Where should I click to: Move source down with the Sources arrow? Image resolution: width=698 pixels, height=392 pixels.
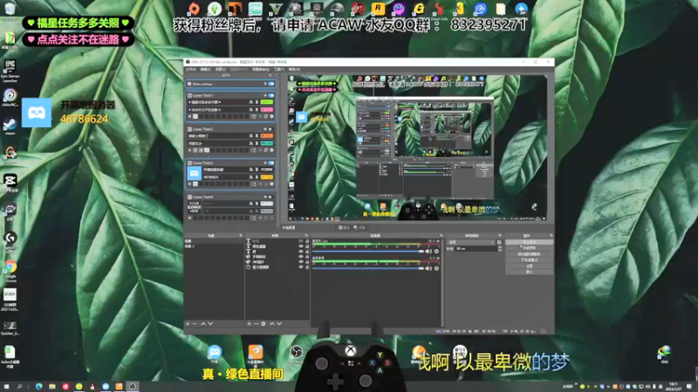point(279,324)
